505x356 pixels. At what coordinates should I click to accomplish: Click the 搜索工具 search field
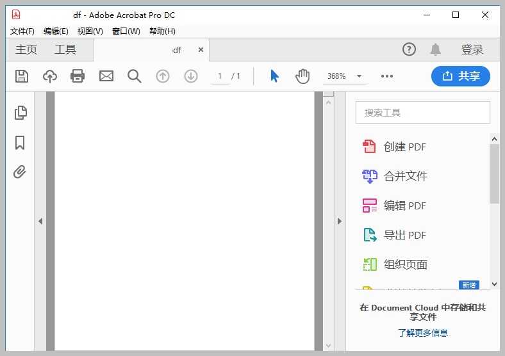click(x=423, y=113)
